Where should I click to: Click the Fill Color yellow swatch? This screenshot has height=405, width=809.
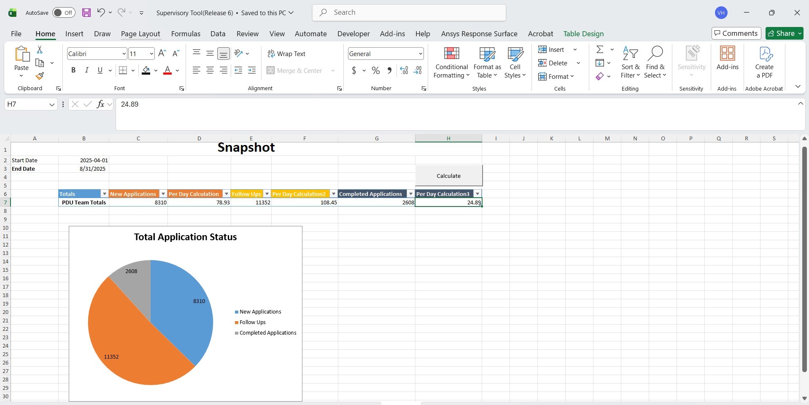146,70
